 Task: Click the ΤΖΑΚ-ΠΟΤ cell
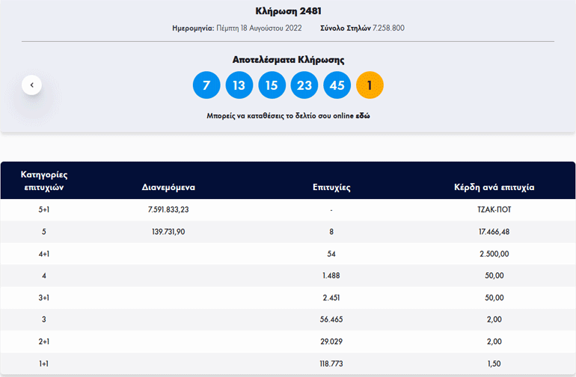[494, 209]
